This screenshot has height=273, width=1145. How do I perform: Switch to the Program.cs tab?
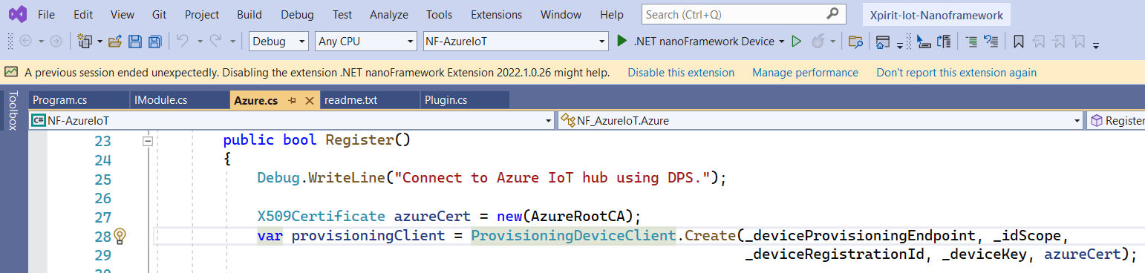coord(79,100)
